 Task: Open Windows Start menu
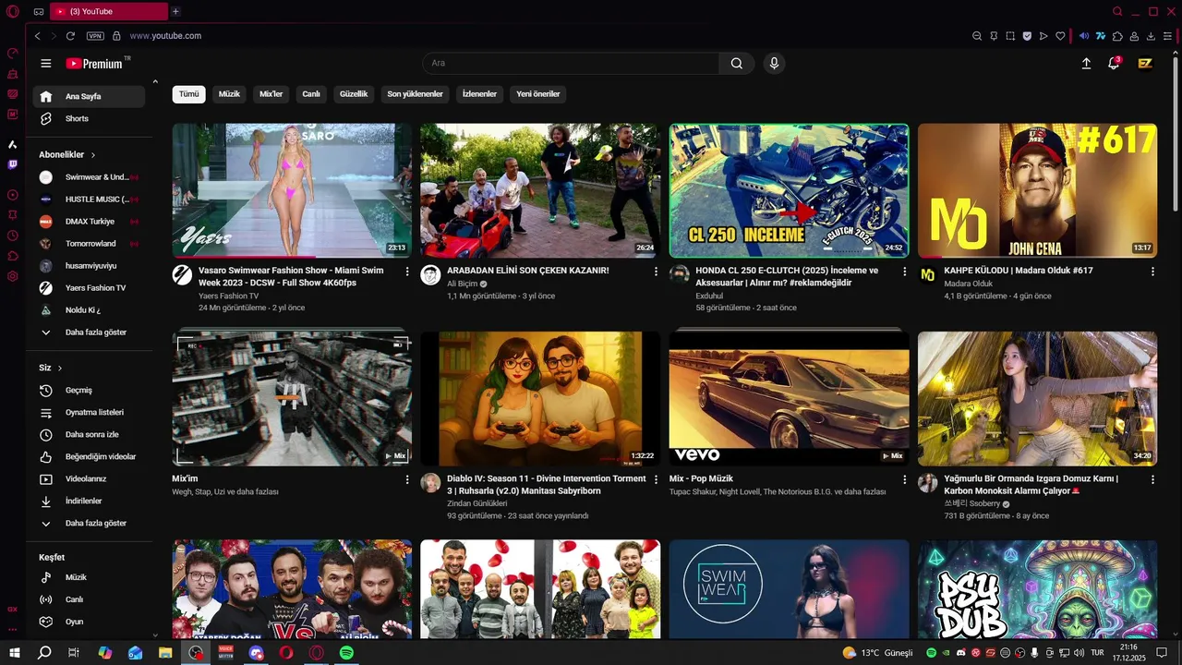pos(15,653)
